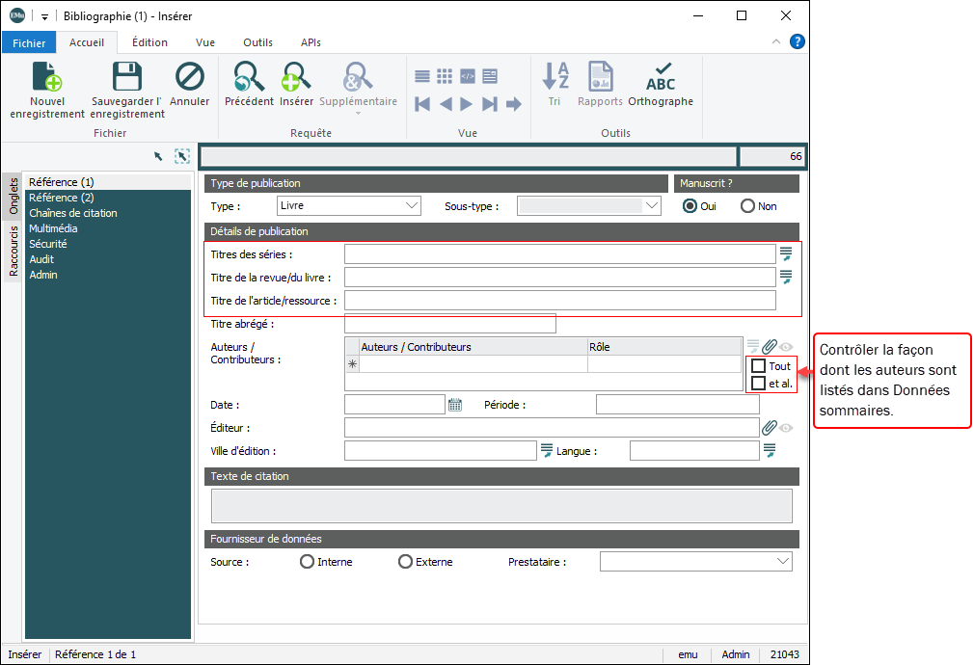Click the Titre abrégé input field
The height and width of the screenshot is (665, 974).
(x=449, y=325)
